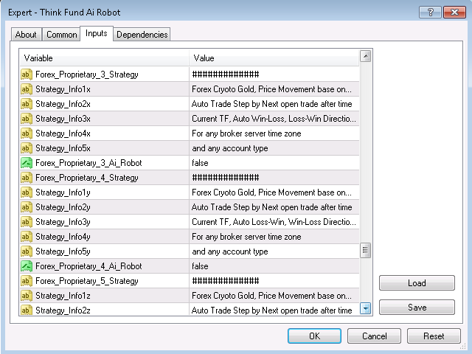This screenshot has width=472, height=354.
Task: Click the ab icon next to Strategy_Info2y
Action: click(x=27, y=207)
